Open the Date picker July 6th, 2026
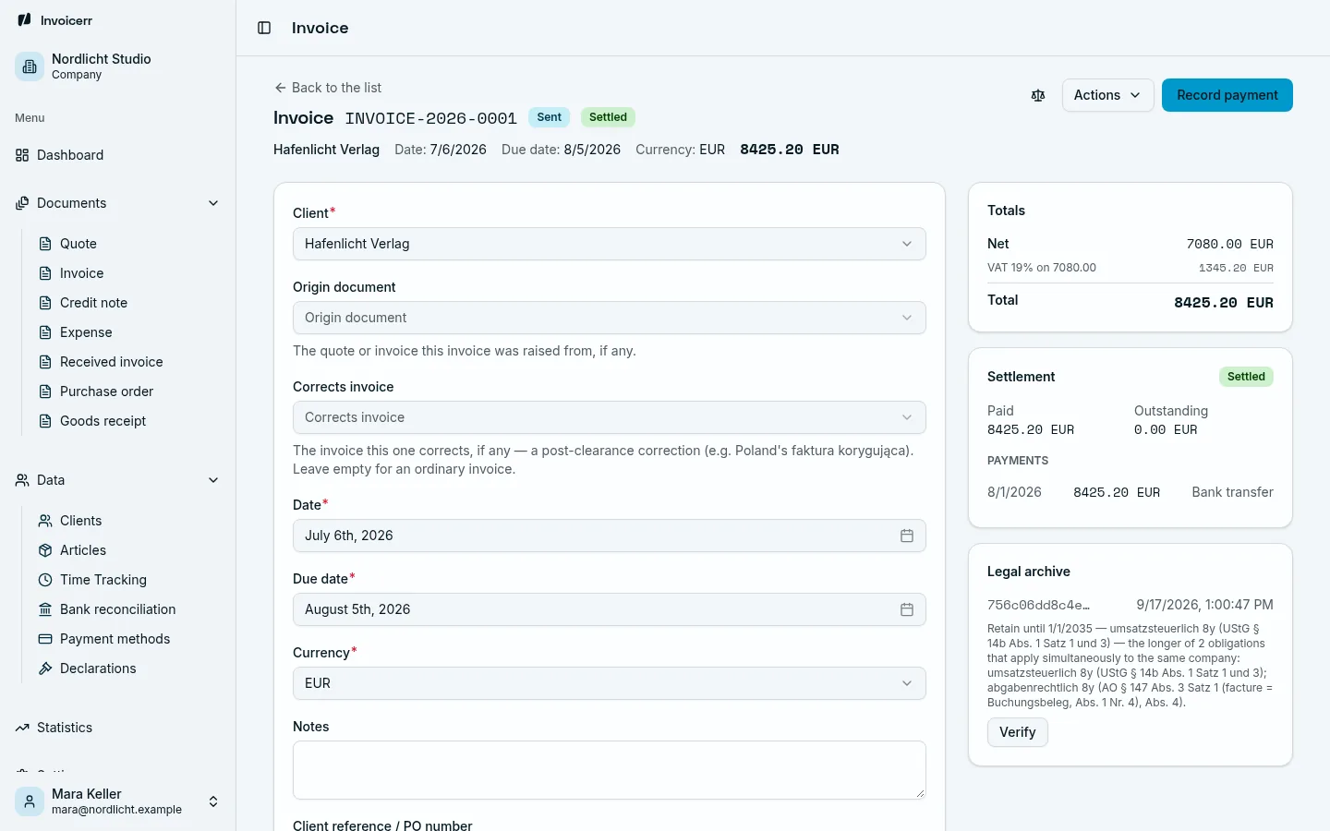 (x=609, y=536)
